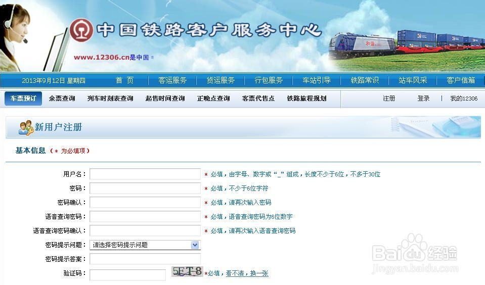The height and width of the screenshot is (285, 485).
Task: Open 我的12306 account link
Action: pos(464,99)
